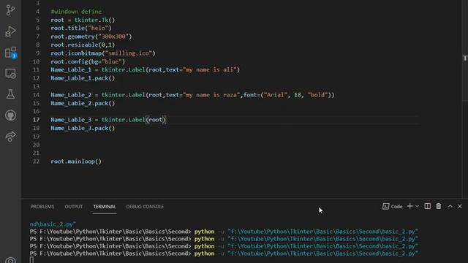Open the Remote Explorer view
The height and width of the screenshot is (263, 468).
coord(10,73)
